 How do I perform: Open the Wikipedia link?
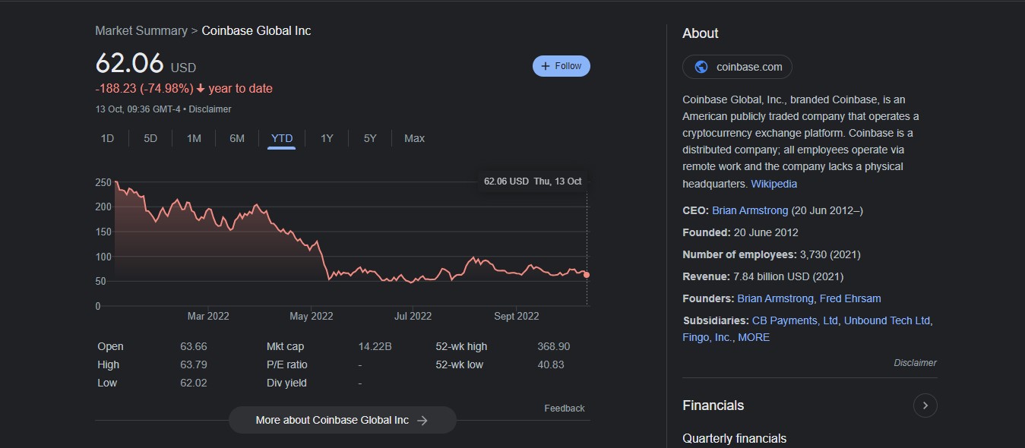click(x=773, y=184)
